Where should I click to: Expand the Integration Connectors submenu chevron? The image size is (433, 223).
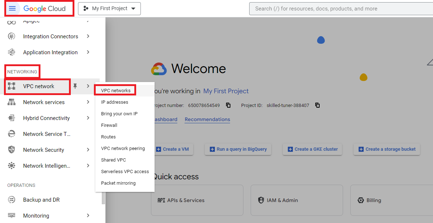(88, 36)
